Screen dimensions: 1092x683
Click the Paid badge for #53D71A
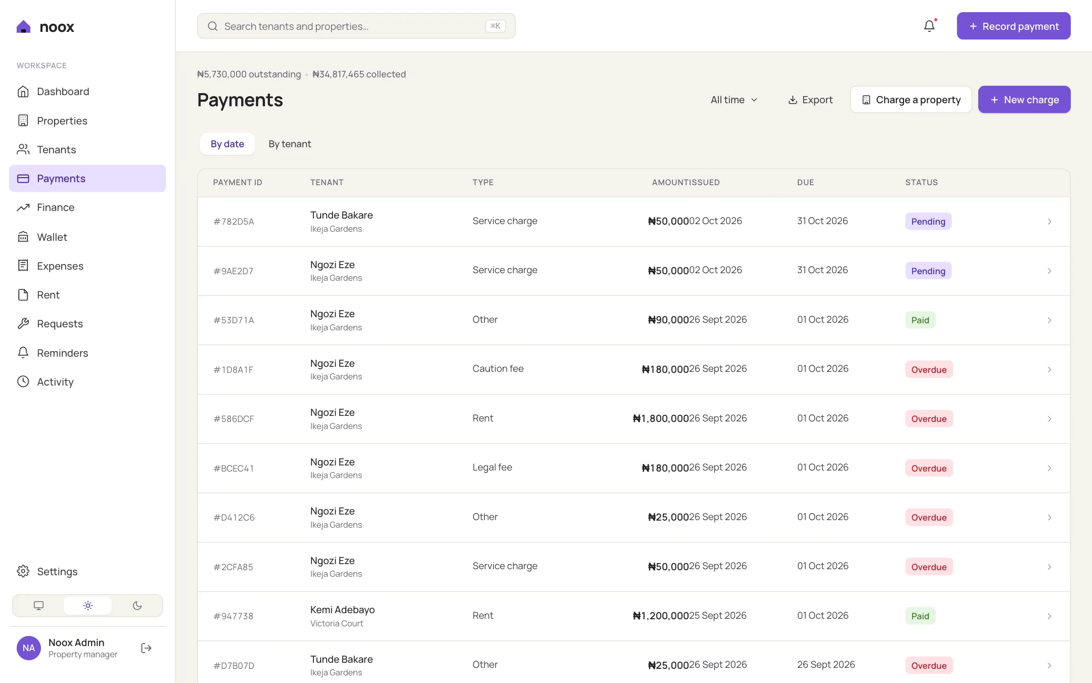(920, 320)
